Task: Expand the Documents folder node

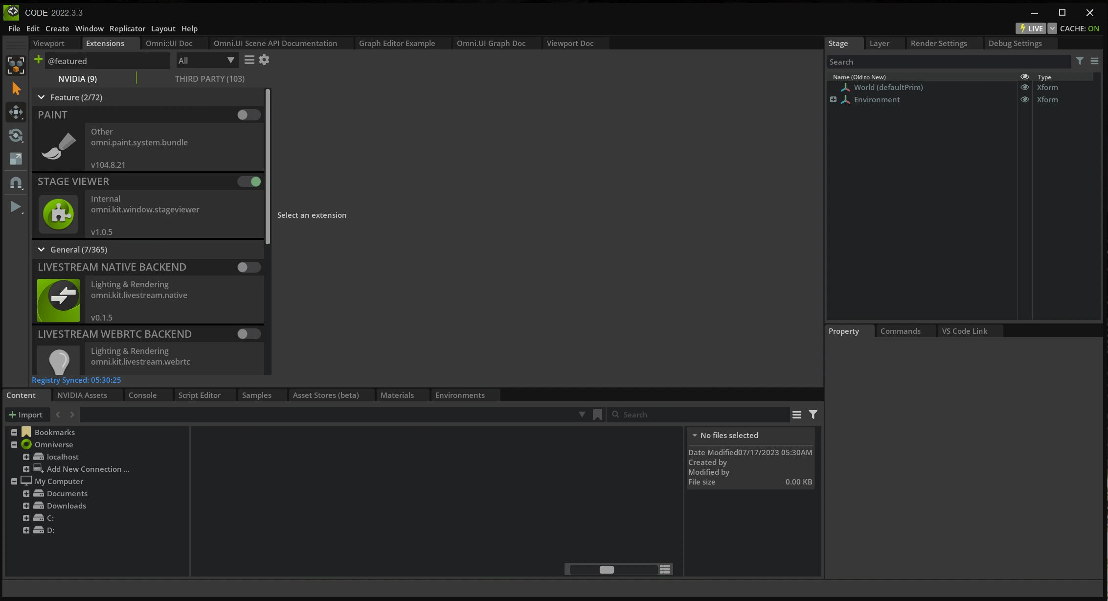Action: pyautogui.click(x=26, y=493)
